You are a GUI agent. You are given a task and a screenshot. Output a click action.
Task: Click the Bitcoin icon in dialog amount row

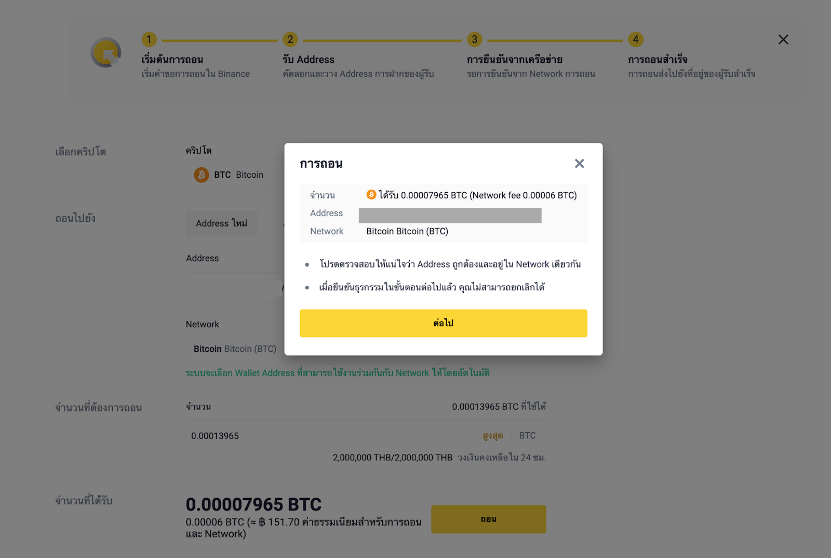point(371,195)
